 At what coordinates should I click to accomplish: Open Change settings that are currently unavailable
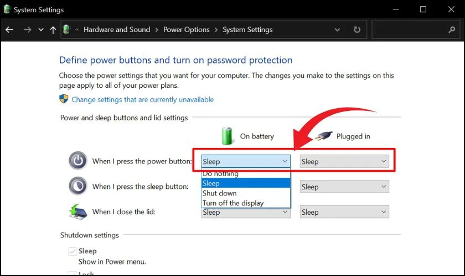(x=143, y=99)
